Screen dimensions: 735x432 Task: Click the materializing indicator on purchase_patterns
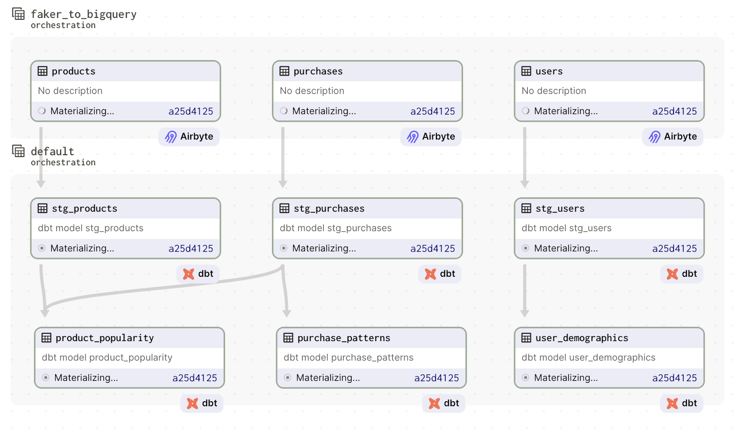(x=288, y=377)
